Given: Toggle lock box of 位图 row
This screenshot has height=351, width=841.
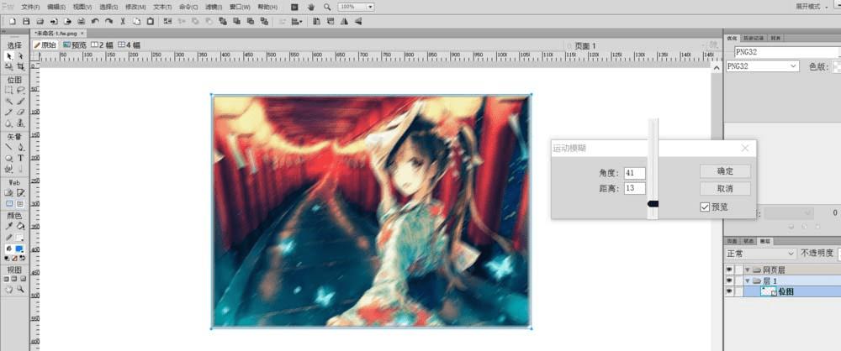Looking at the screenshot, I should coord(739,291).
